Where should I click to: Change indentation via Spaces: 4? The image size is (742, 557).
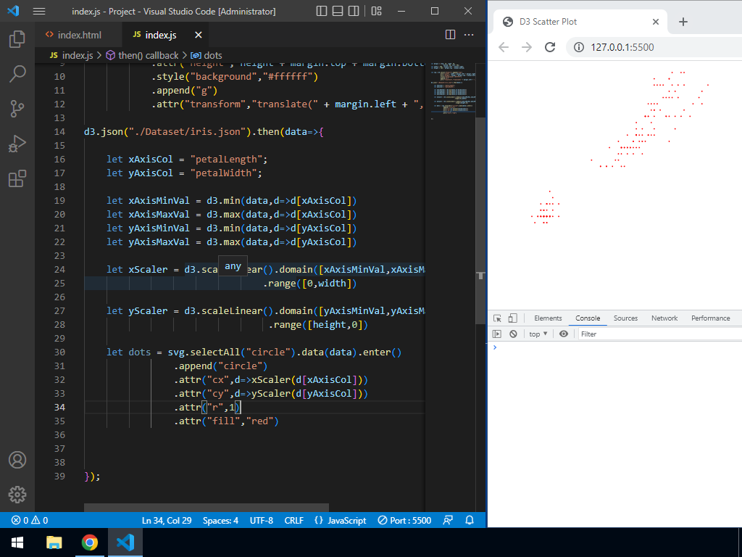click(220, 520)
